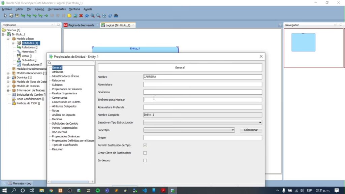Click the yellow New Note toolbar icon
Viewport: 345px width, 194px height.
(x=69, y=15)
